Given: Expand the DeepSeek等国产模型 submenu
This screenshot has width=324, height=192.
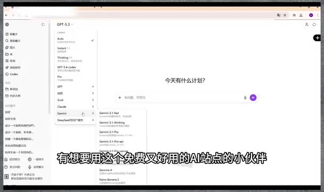Looking at the screenshot, I should coord(76,120).
